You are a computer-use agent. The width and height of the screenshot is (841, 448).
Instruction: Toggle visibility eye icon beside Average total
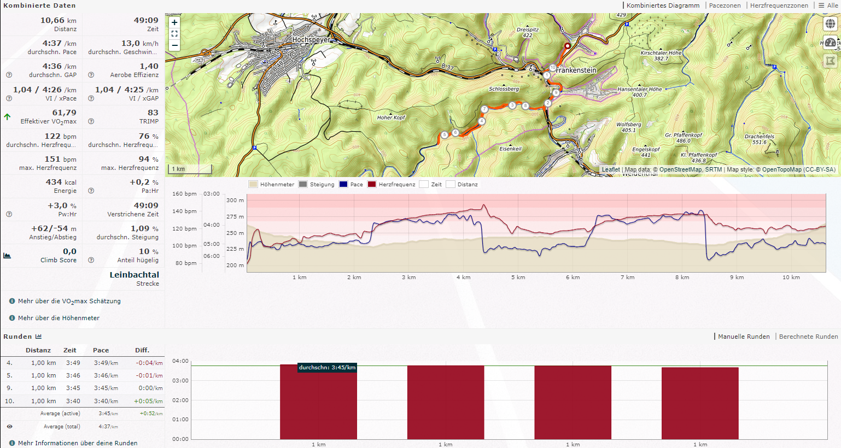pos(9,427)
